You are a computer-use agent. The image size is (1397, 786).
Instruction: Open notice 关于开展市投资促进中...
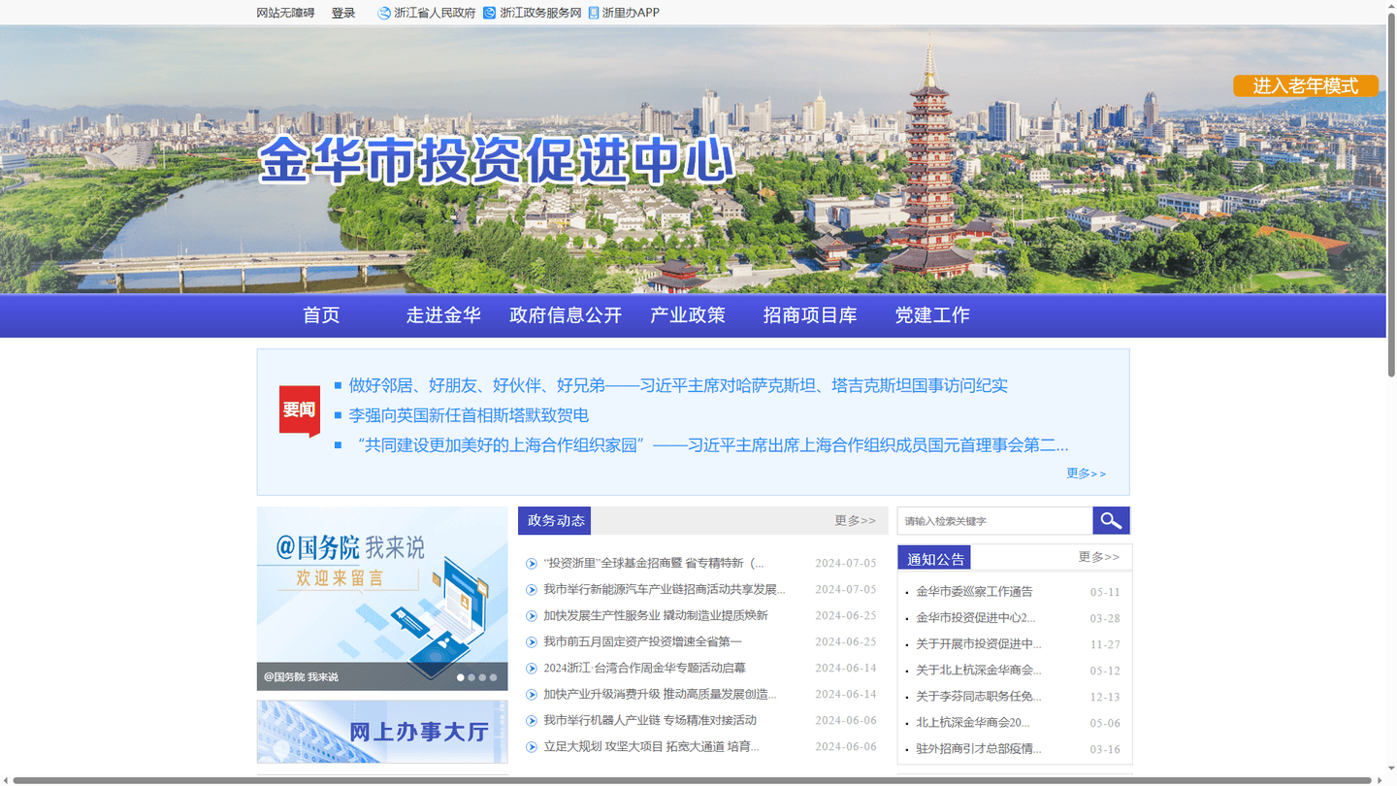click(x=979, y=643)
